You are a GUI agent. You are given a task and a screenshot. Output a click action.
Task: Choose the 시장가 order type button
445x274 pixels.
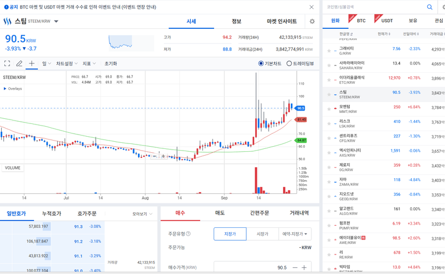point(262,234)
